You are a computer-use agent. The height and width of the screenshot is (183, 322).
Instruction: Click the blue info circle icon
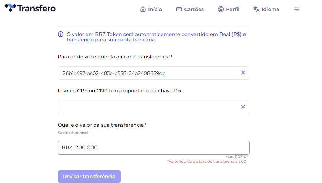tap(61, 34)
